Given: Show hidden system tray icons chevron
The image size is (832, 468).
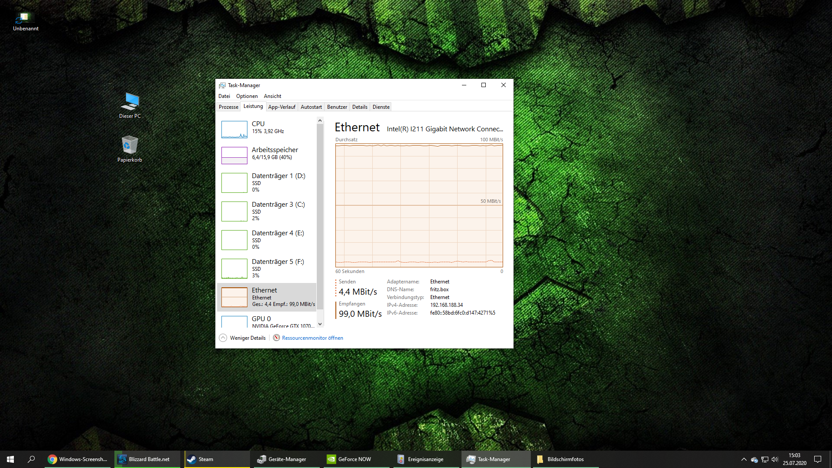Looking at the screenshot, I should pyautogui.click(x=744, y=459).
